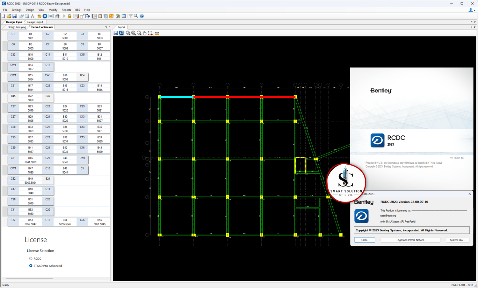Save the project using the main toolbar floppy disk
The image size is (478, 288).
14,16
